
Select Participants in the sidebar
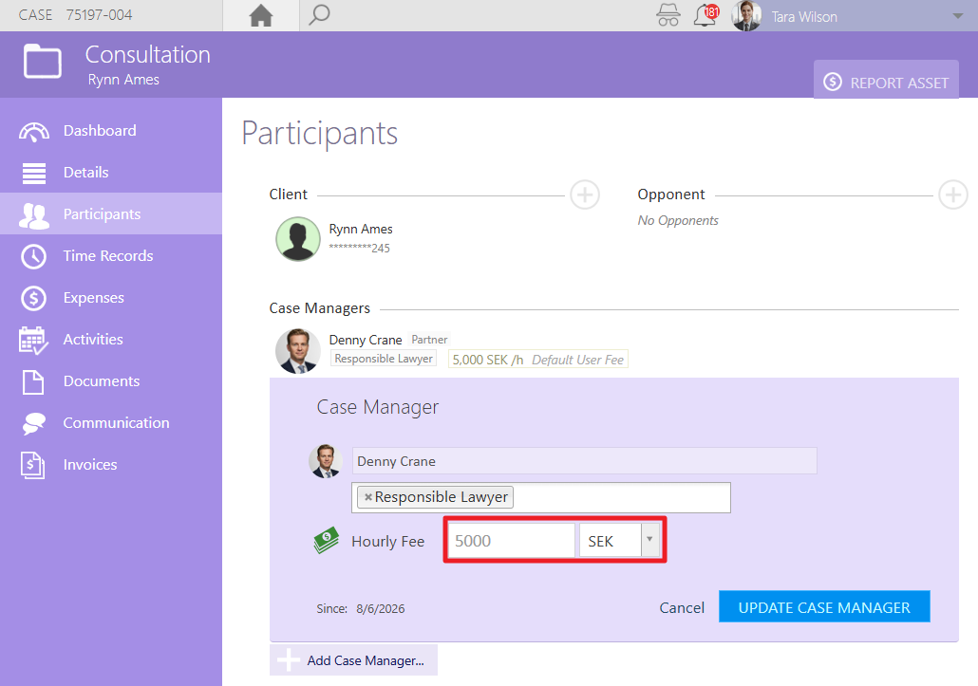[x=111, y=213]
